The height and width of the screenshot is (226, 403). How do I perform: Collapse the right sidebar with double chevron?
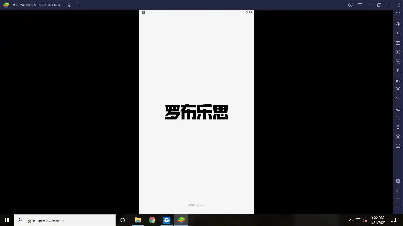click(398, 5)
